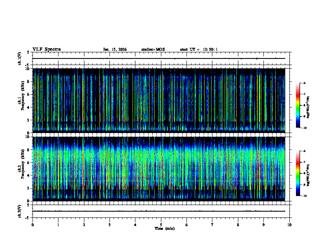326x252 pixels.
Task: Click the time axis tick label "3"
Action: click(109, 225)
